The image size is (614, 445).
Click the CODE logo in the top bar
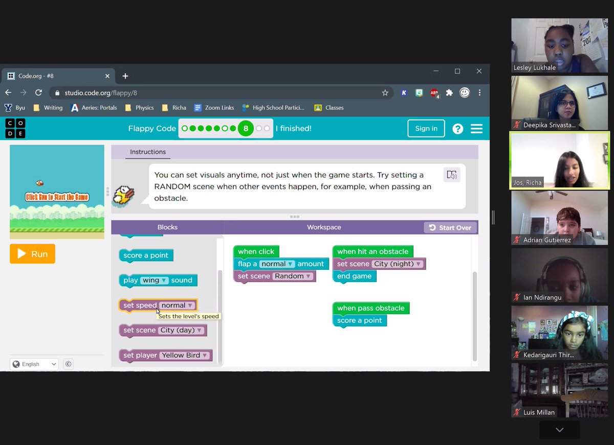[15, 128]
